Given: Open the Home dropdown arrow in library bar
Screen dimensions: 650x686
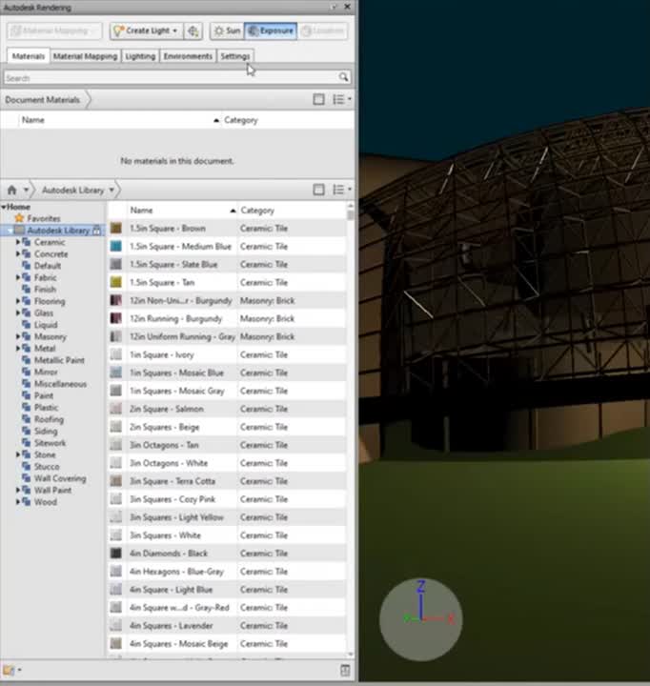Looking at the screenshot, I should 26,190.
